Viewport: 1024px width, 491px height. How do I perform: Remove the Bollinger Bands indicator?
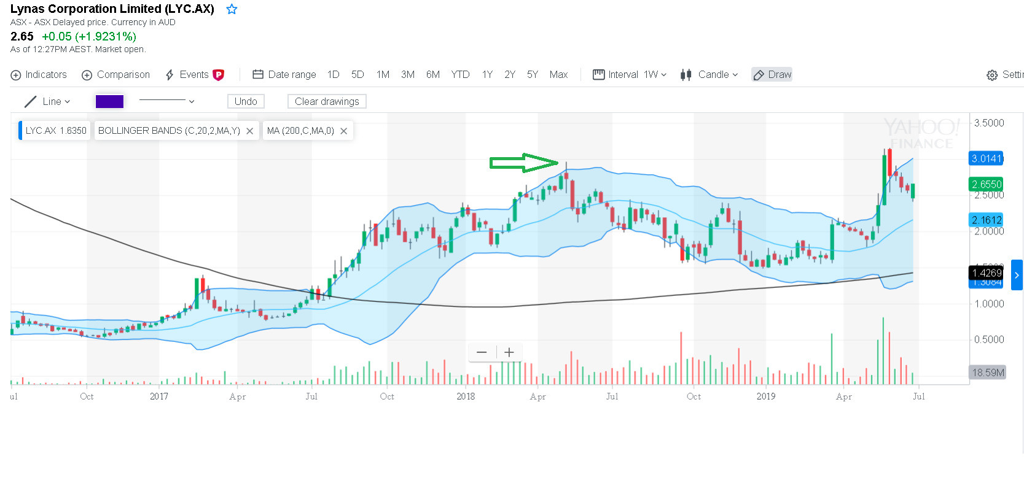250,131
